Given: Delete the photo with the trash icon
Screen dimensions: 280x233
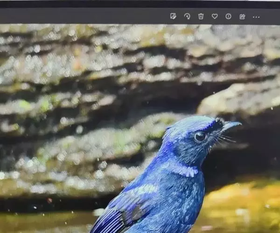Looking at the screenshot, I should [x=201, y=16].
